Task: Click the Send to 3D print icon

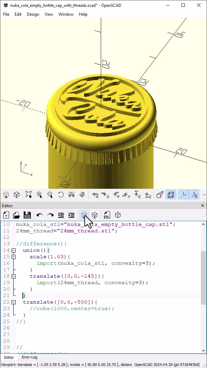Action: tap(118, 215)
